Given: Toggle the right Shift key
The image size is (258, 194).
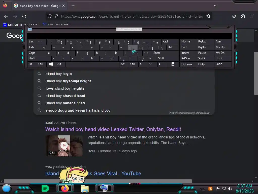Looking at the screenshot, I should pyautogui.click(x=168, y=58).
